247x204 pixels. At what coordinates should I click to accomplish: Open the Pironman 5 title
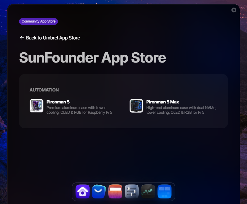[58, 102]
